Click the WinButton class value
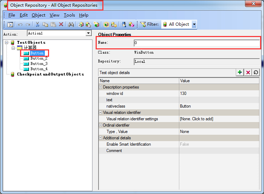This screenshot has width=264, height=194. (x=144, y=52)
